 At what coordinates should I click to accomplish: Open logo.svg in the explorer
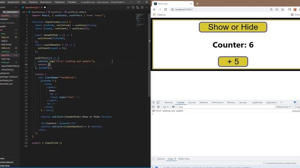(5, 59)
